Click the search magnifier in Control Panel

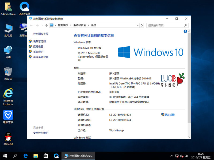click(x=185, y=25)
